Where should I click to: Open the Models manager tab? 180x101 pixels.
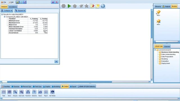click(x=174, y=6)
